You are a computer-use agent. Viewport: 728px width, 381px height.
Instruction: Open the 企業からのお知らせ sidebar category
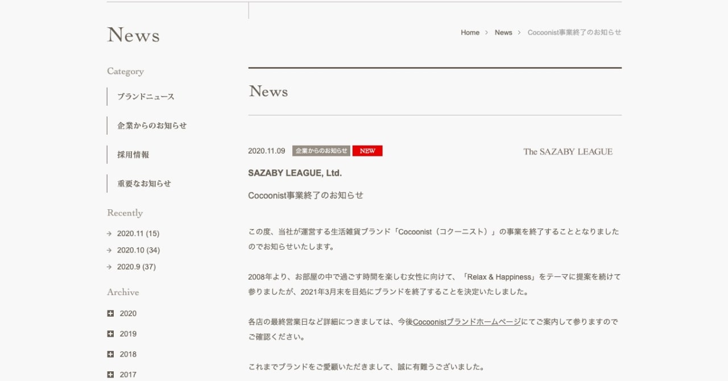click(152, 126)
